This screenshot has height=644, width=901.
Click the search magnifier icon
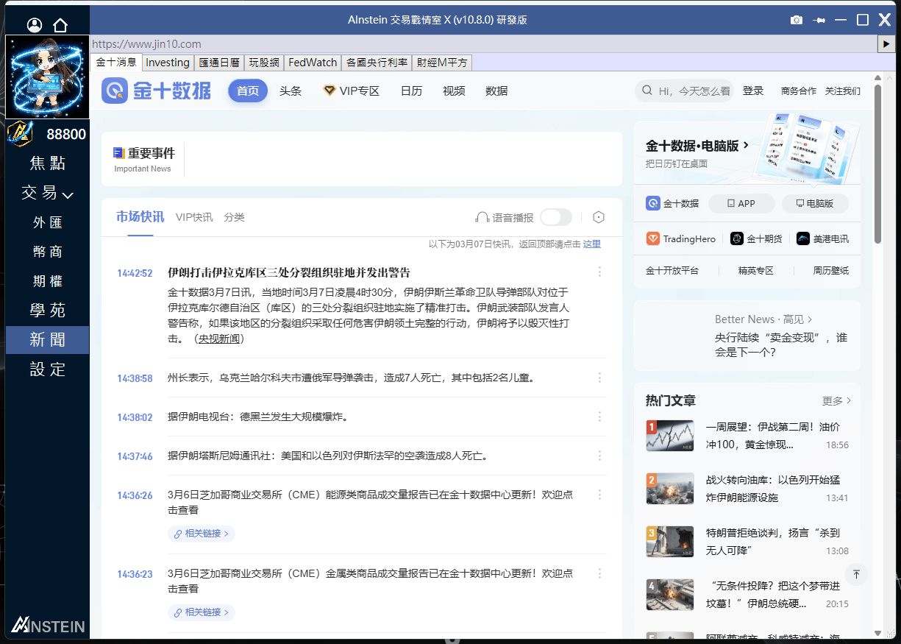pos(647,91)
